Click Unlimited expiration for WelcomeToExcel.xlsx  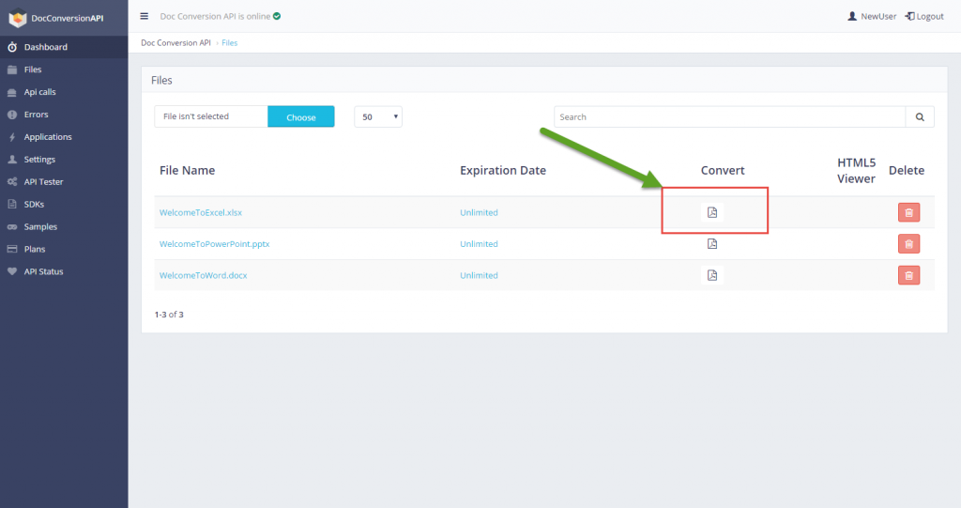click(x=479, y=212)
